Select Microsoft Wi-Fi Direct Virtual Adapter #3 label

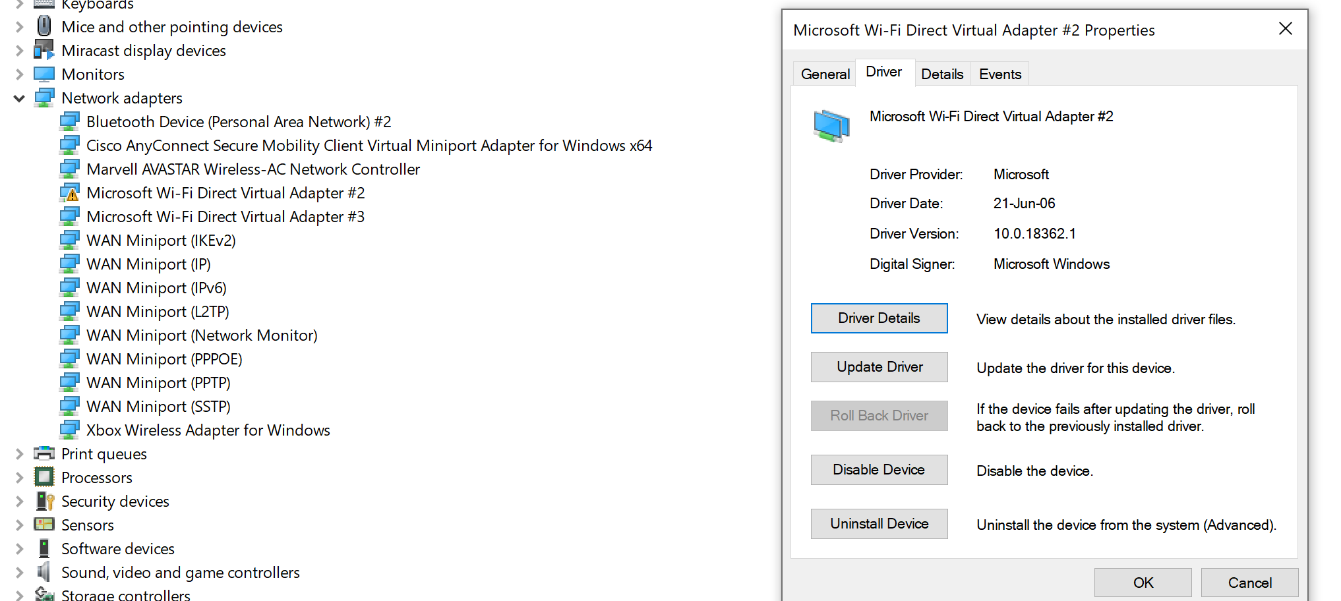[x=225, y=217]
